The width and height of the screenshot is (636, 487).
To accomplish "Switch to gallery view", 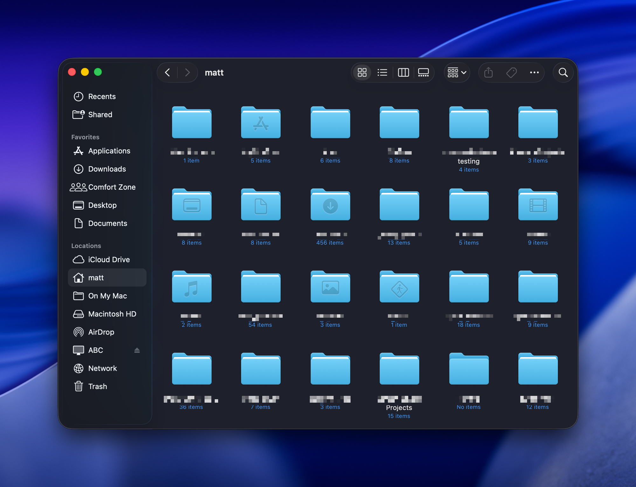I will coord(423,73).
